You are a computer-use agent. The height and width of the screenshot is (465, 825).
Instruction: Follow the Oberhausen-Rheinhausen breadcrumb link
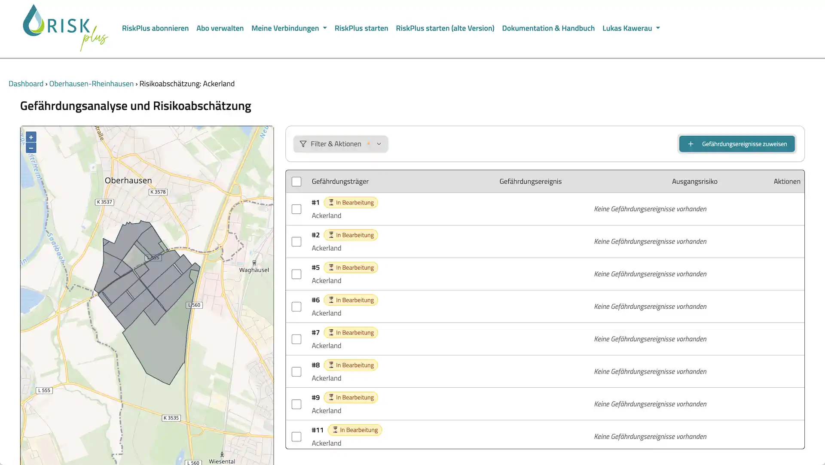coord(92,84)
